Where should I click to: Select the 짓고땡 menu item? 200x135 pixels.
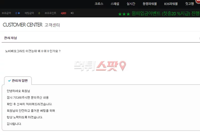coord(189,4)
